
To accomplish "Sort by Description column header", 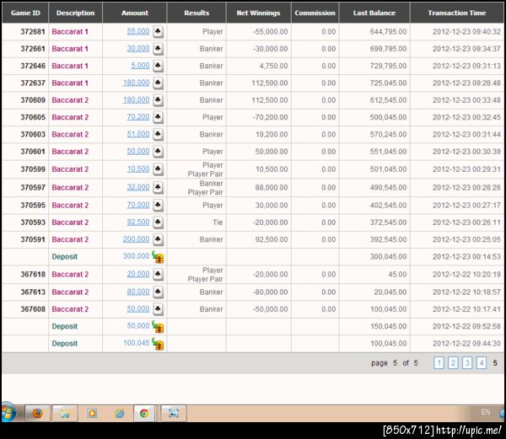I will (x=76, y=13).
